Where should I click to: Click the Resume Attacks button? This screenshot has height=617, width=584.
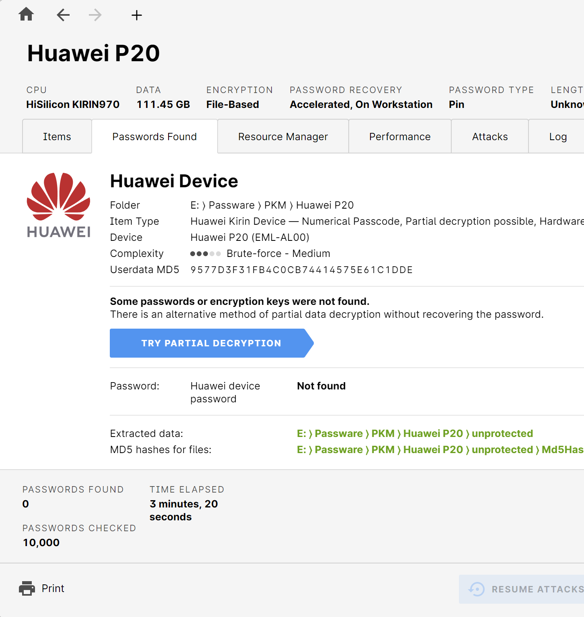(x=522, y=589)
